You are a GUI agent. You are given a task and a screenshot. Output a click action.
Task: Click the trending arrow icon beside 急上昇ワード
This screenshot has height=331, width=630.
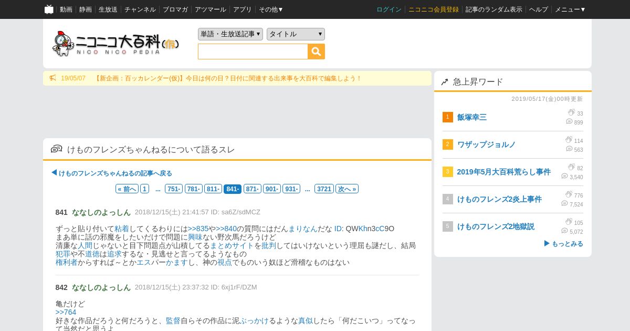[445, 82]
